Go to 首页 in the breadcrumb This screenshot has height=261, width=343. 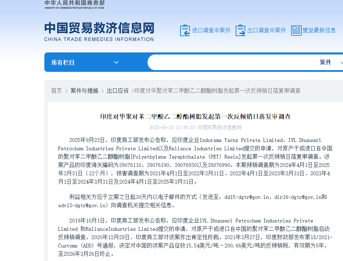[x=56, y=91]
